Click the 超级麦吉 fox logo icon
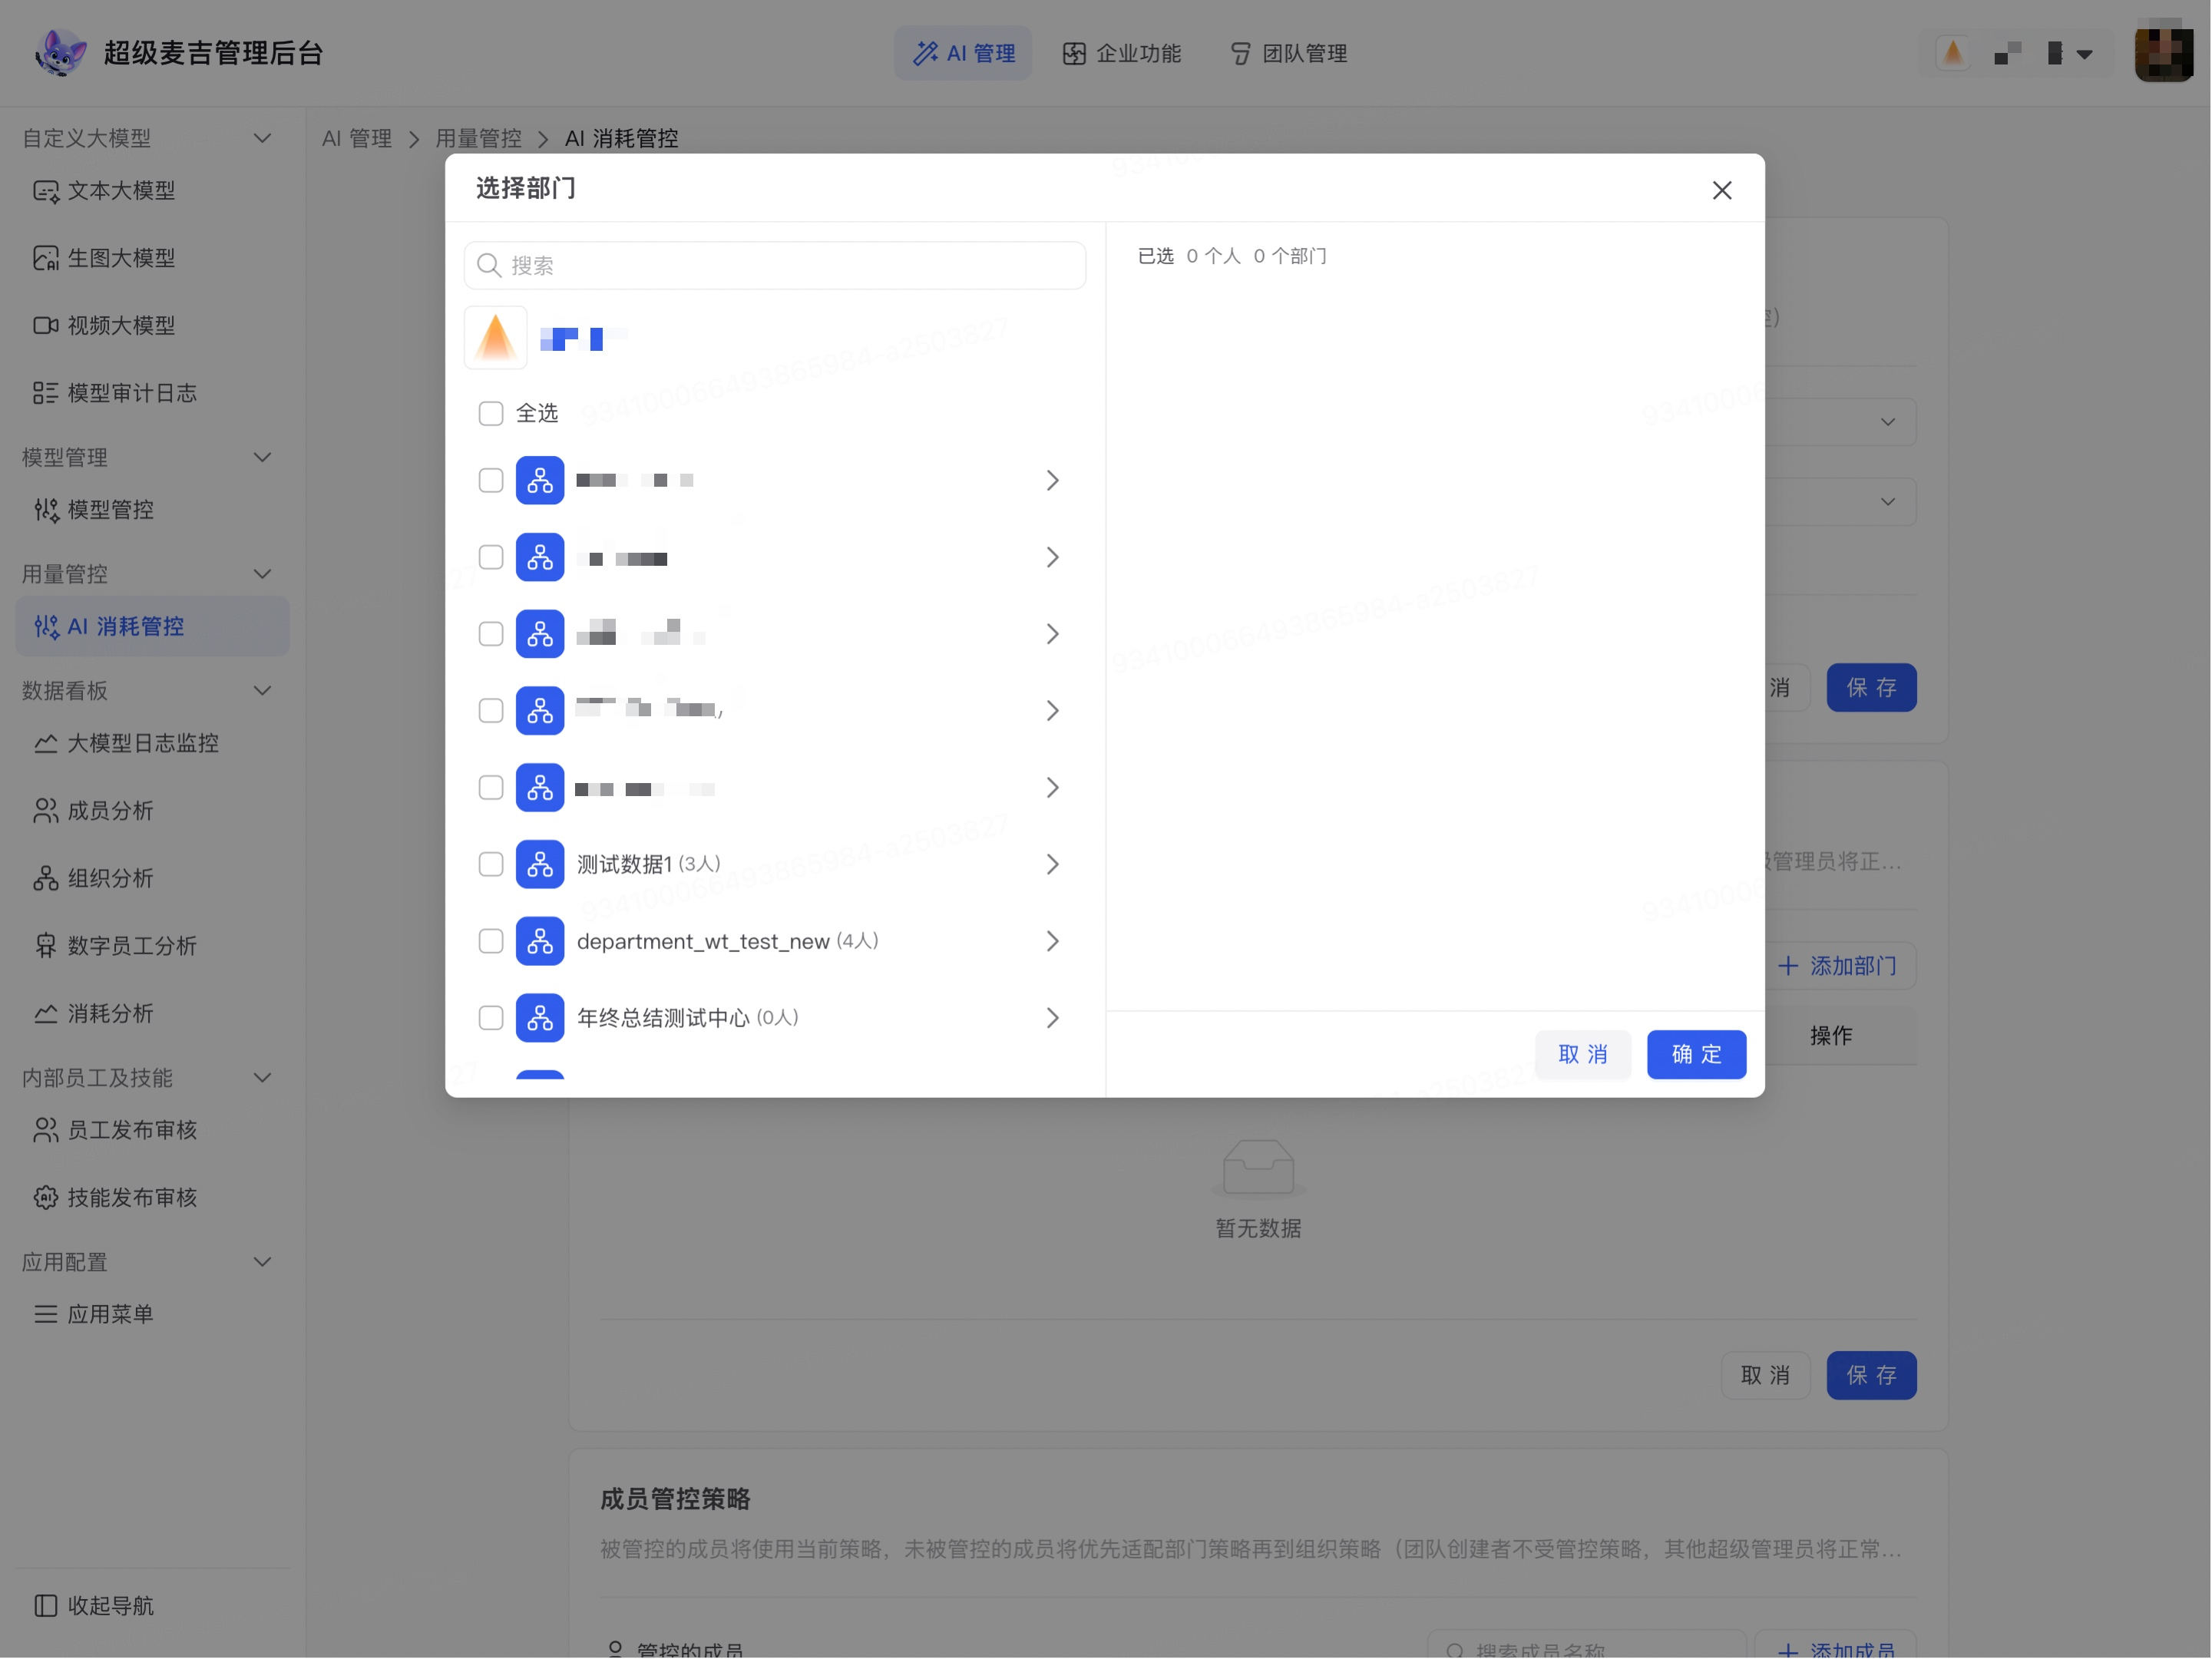Viewport: 2212px width, 1659px height. click(60, 52)
